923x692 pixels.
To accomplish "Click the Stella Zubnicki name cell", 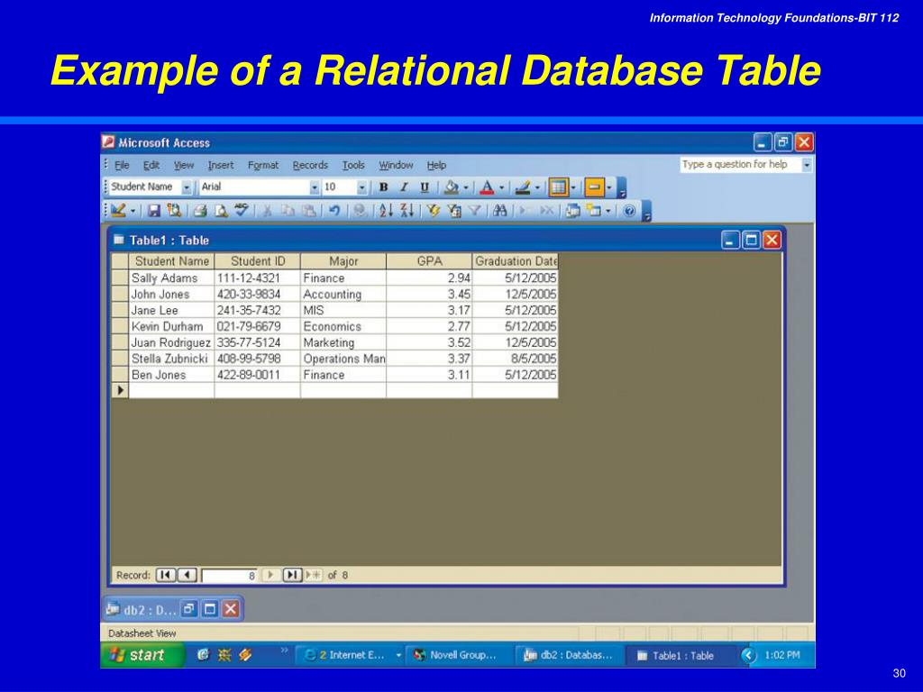I will click(171, 359).
